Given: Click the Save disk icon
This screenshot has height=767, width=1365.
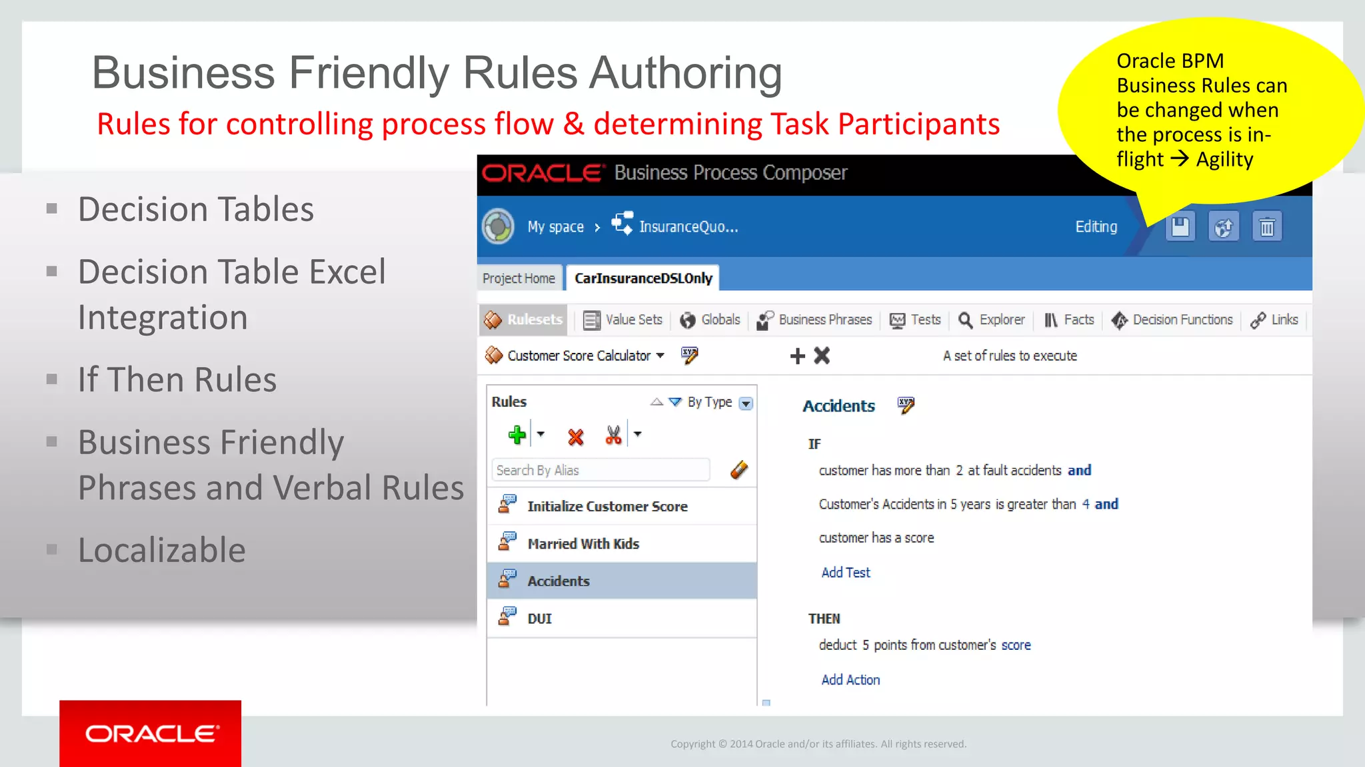Looking at the screenshot, I should pyautogui.click(x=1180, y=227).
